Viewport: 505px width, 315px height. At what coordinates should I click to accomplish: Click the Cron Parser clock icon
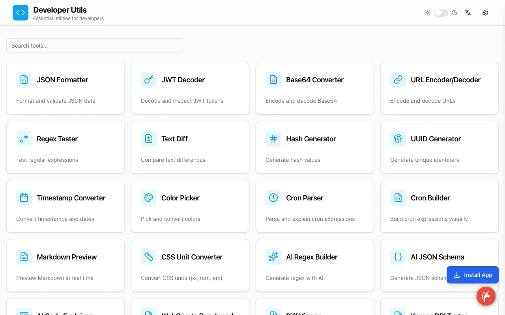pyautogui.click(x=273, y=198)
